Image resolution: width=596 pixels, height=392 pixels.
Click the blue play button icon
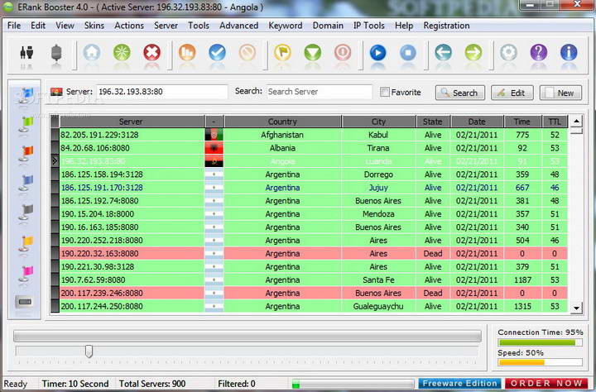(x=377, y=52)
